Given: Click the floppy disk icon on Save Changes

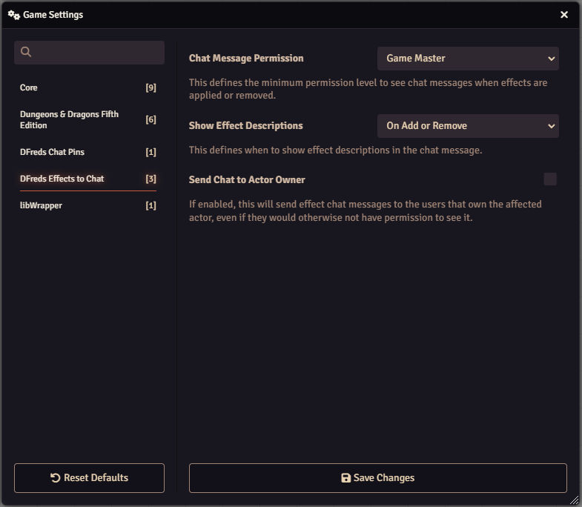Looking at the screenshot, I should pos(345,478).
